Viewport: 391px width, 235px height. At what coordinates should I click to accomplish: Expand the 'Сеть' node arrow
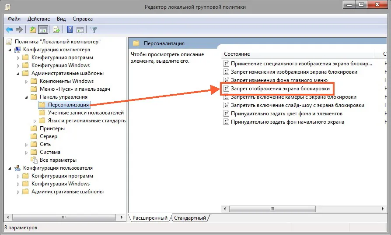click(26, 145)
